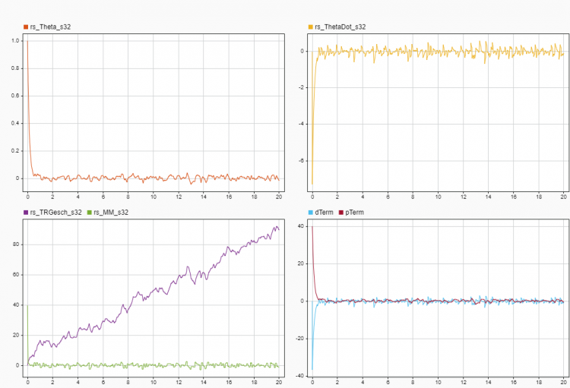Click the orange rs_Theta_s32 legend swatch
This screenshot has width=570, height=388.
[26, 27]
